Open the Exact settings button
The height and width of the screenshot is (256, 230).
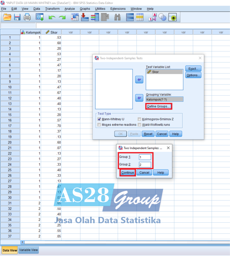[193, 69]
